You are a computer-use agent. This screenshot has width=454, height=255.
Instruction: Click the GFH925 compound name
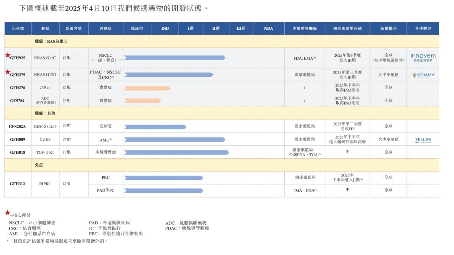[18, 58]
